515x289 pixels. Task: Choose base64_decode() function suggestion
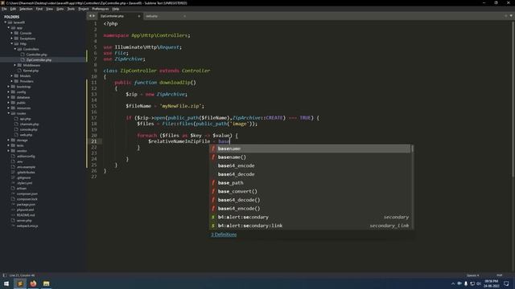[x=310, y=200]
